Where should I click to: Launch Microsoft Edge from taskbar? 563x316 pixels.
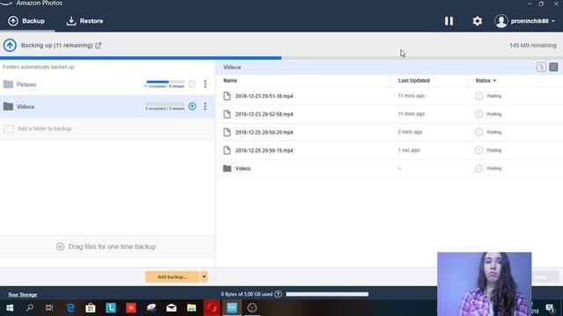click(x=70, y=308)
